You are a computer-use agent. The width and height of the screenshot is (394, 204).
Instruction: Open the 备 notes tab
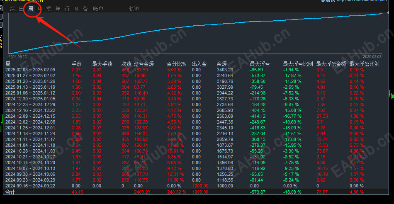(x=85, y=9)
